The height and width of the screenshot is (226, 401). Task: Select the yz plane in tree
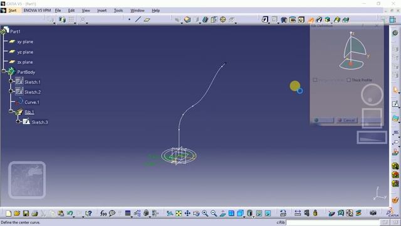click(25, 52)
